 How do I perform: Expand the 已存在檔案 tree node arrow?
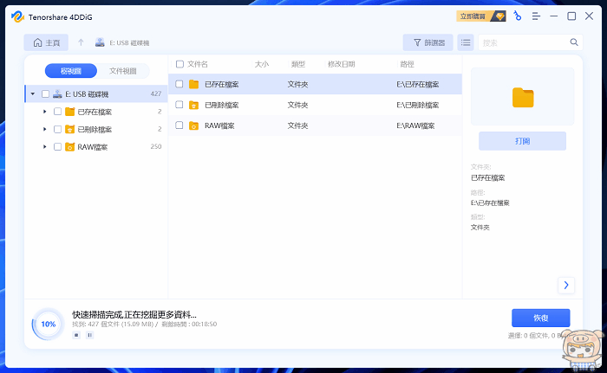[45, 112]
